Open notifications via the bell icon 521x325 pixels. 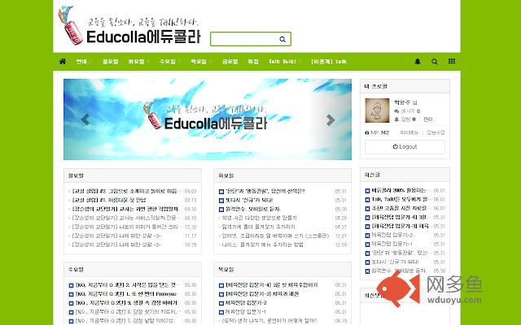tap(418, 61)
